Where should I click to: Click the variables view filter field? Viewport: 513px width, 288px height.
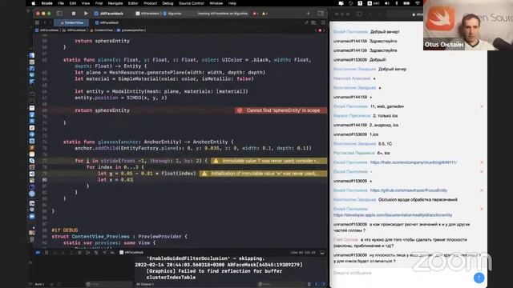pos(109,284)
